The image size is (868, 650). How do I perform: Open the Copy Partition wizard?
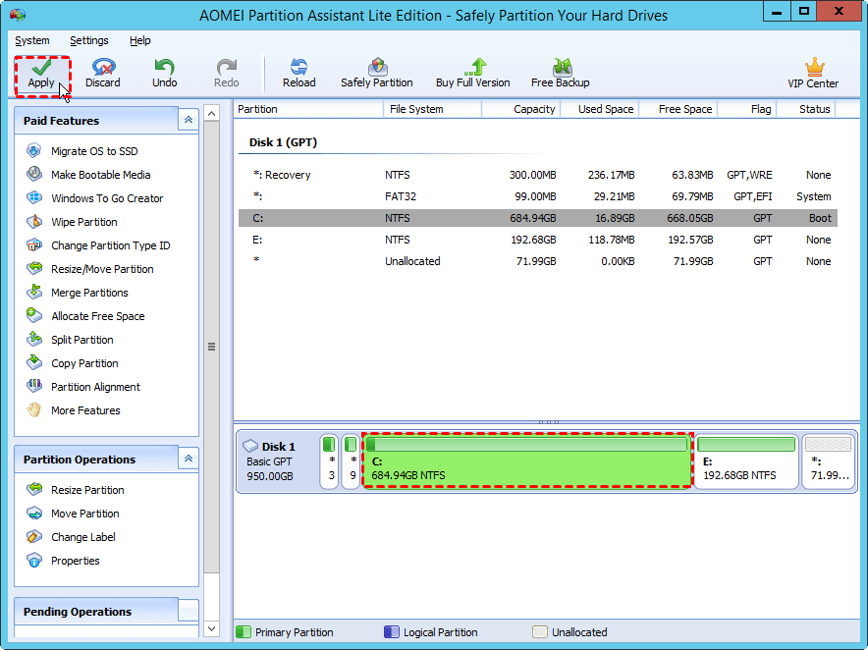pos(73,363)
